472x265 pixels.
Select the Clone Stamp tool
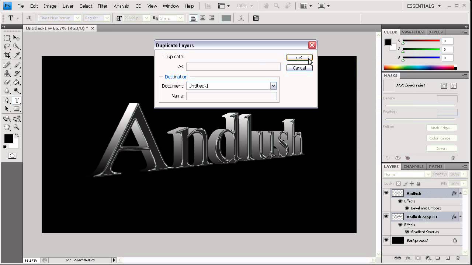pyautogui.click(x=7, y=74)
